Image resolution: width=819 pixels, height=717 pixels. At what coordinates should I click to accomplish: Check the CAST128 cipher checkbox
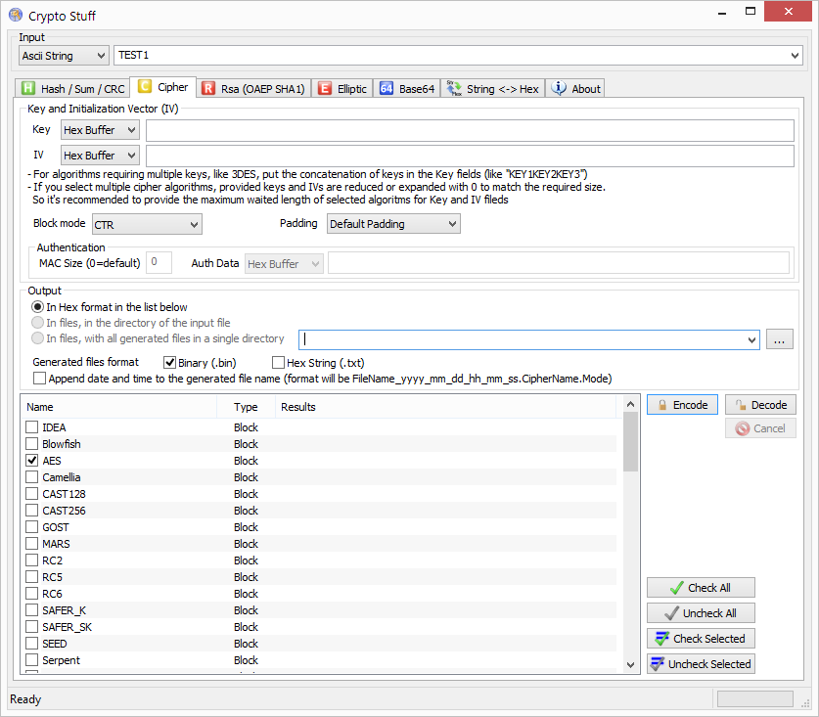coord(32,494)
